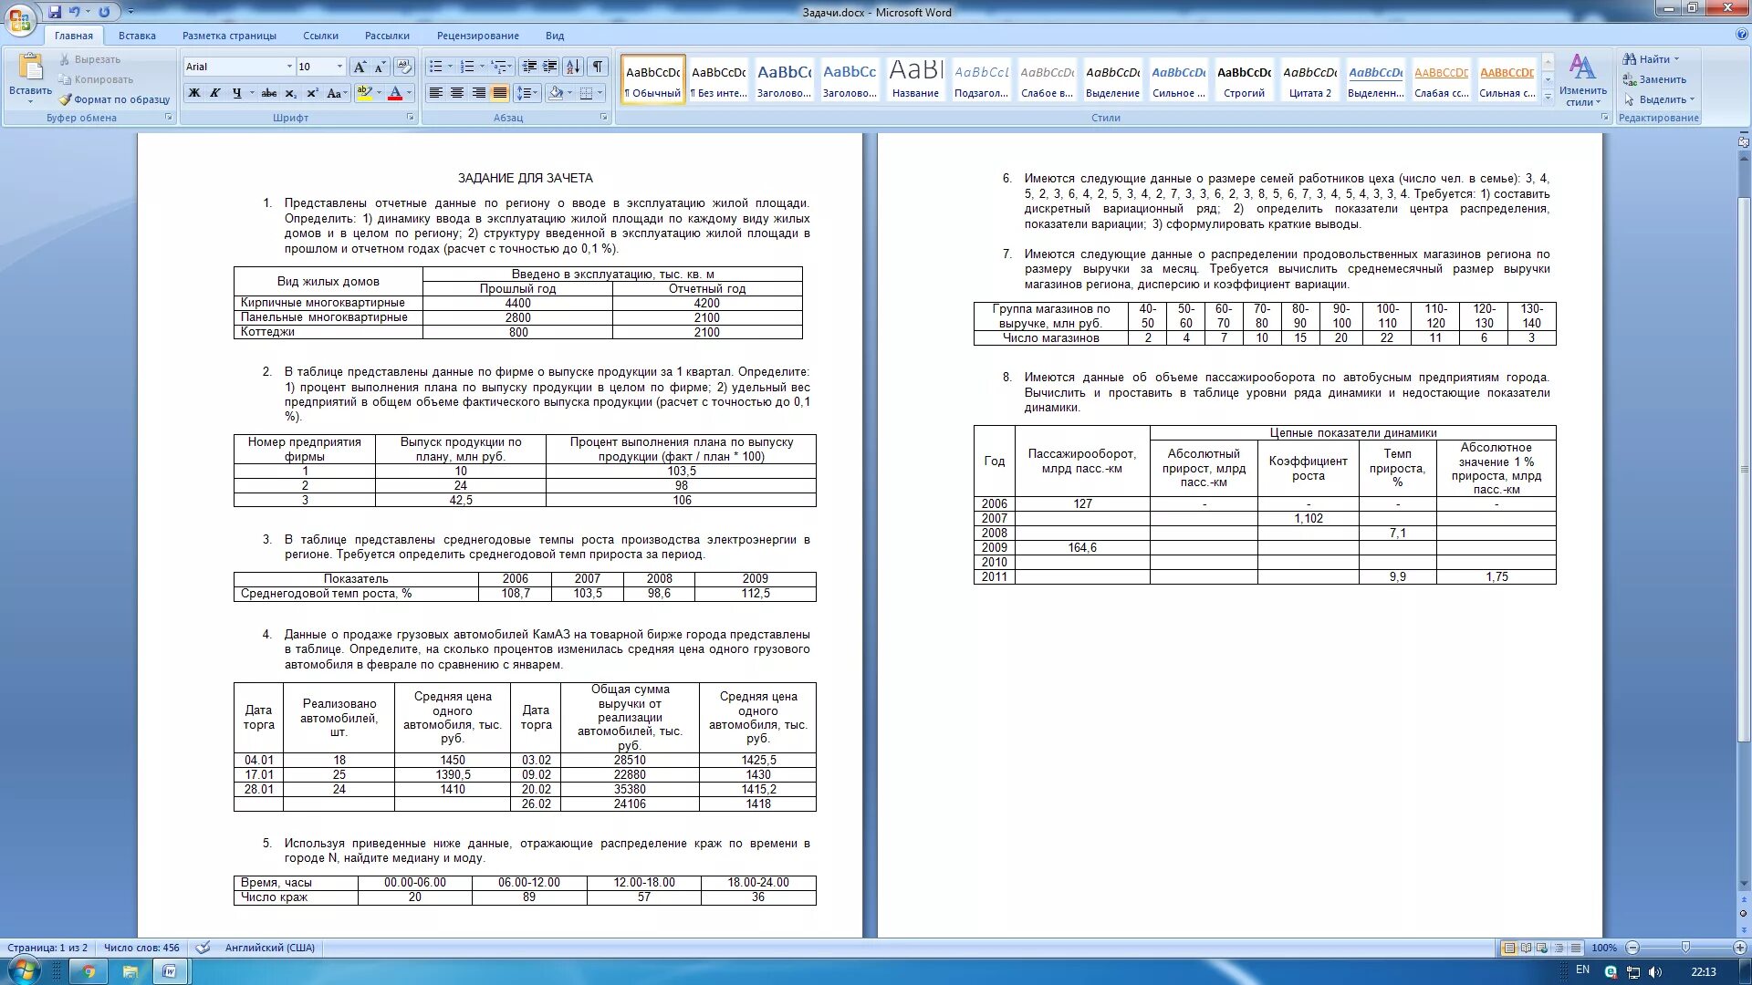Image resolution: width=1752 pixels, height=985 pixels.
Task: Open Word help with the question mark icon
Action: [1742, 35]
